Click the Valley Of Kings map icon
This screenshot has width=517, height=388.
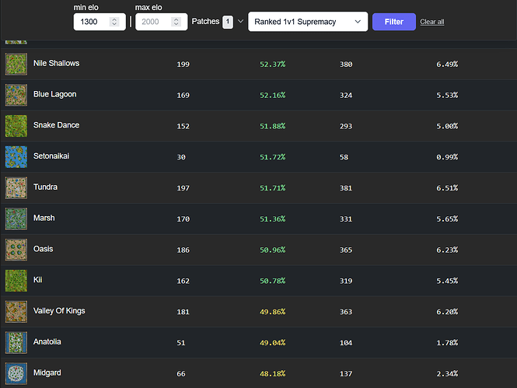16,311
